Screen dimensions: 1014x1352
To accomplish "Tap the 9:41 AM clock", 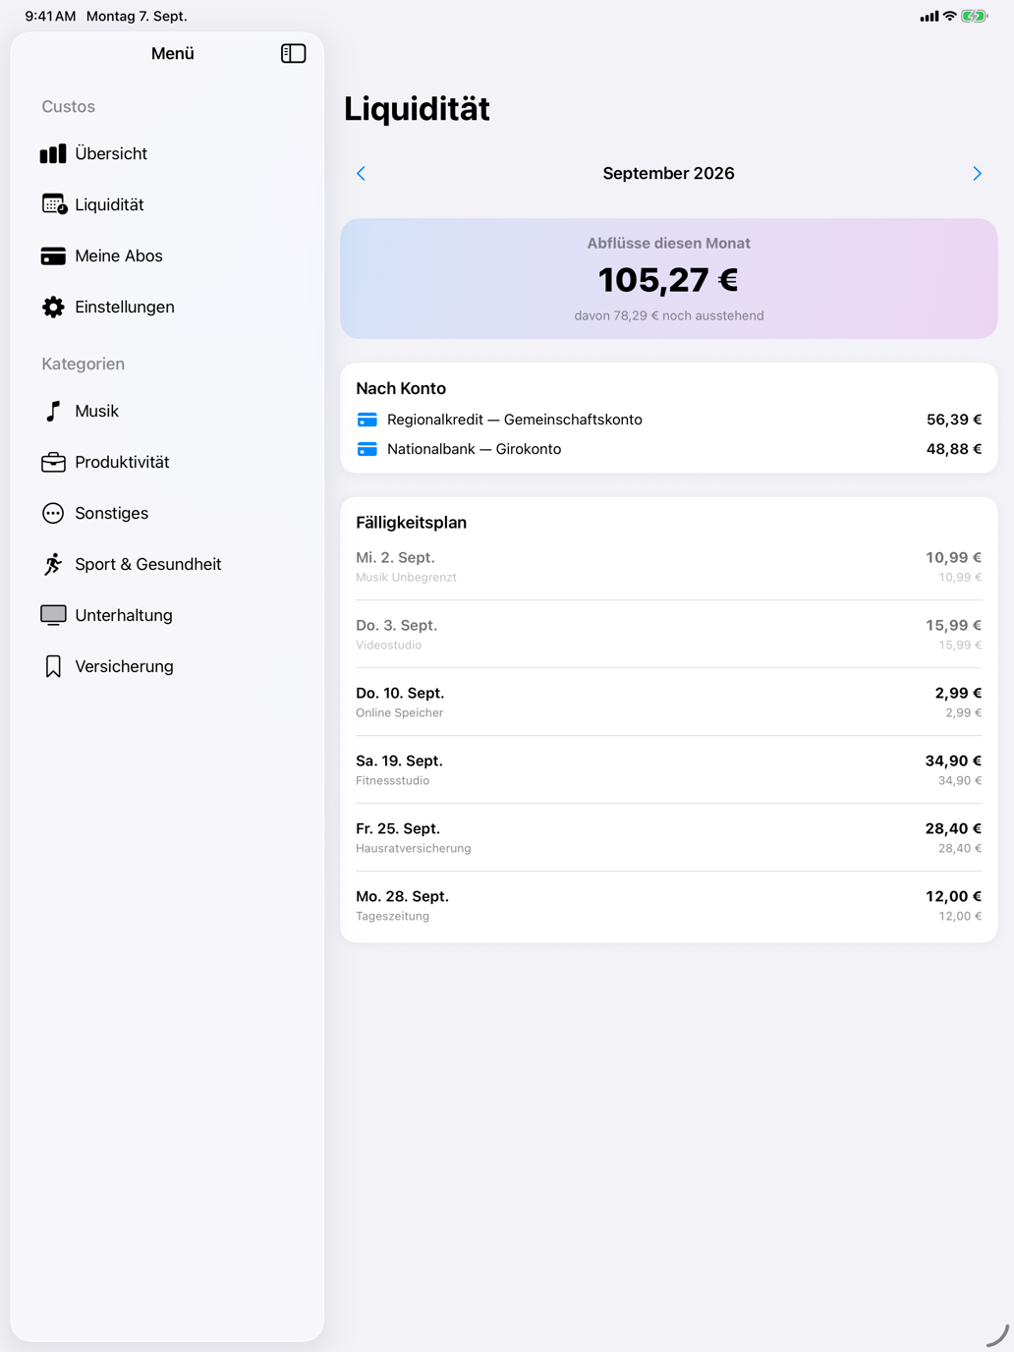I will click(51, 16).
